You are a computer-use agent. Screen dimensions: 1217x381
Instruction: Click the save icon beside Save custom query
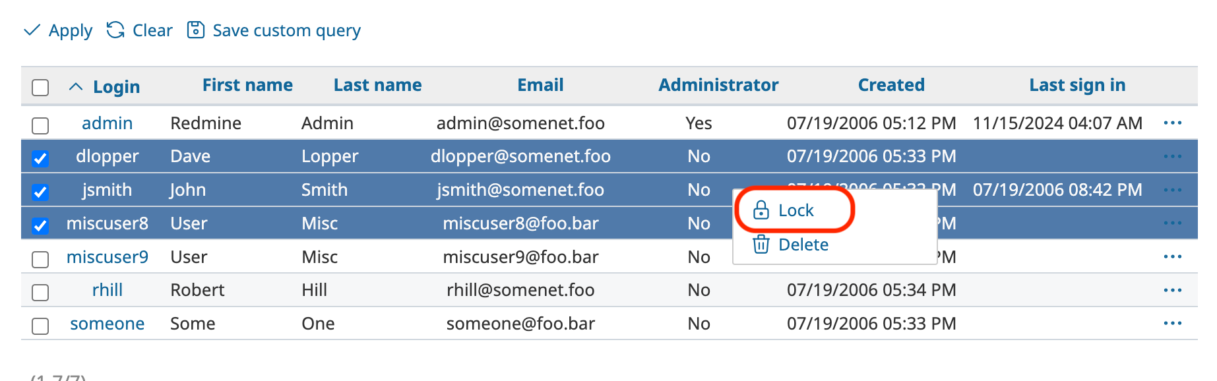pyautogui.click(x=195, y=30)
